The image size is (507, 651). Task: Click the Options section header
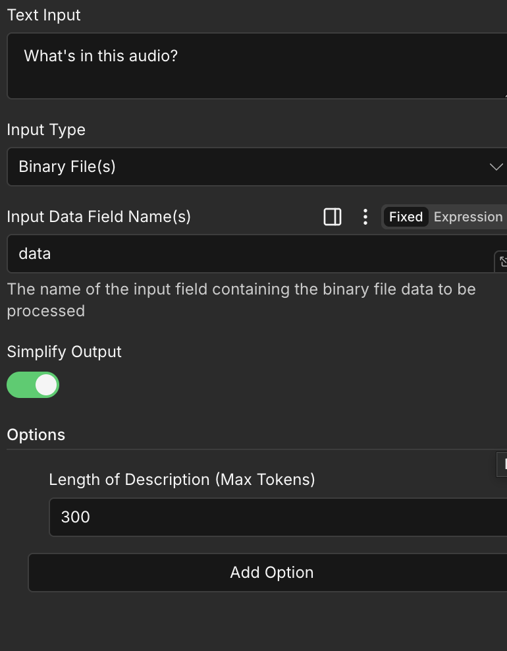pyautogui.click(x=36, y=435)
